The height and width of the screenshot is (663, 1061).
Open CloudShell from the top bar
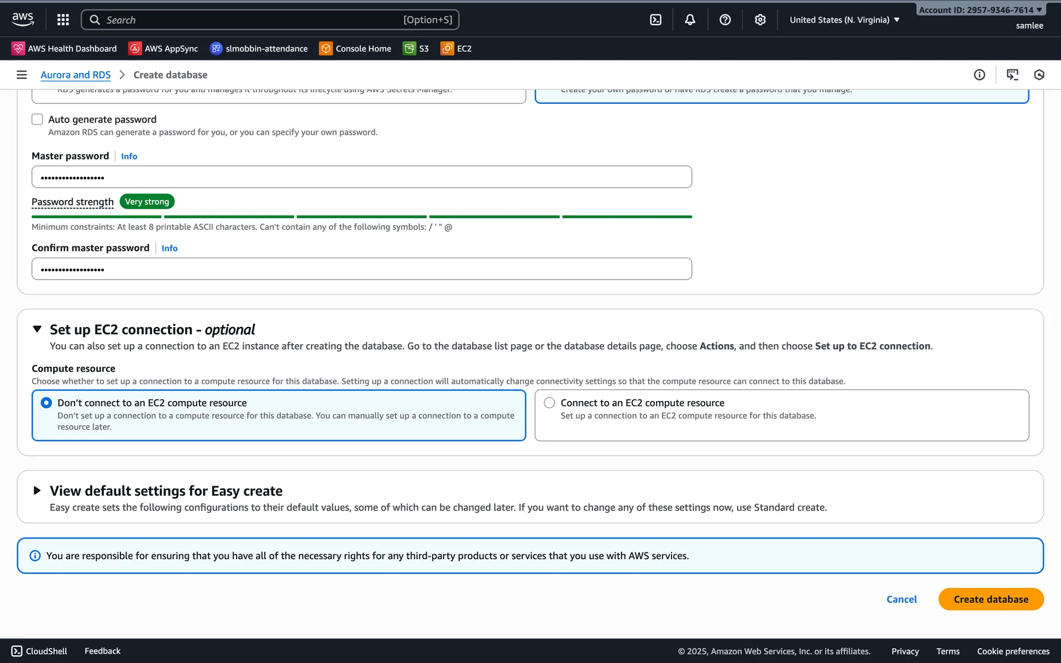(655, 20)
